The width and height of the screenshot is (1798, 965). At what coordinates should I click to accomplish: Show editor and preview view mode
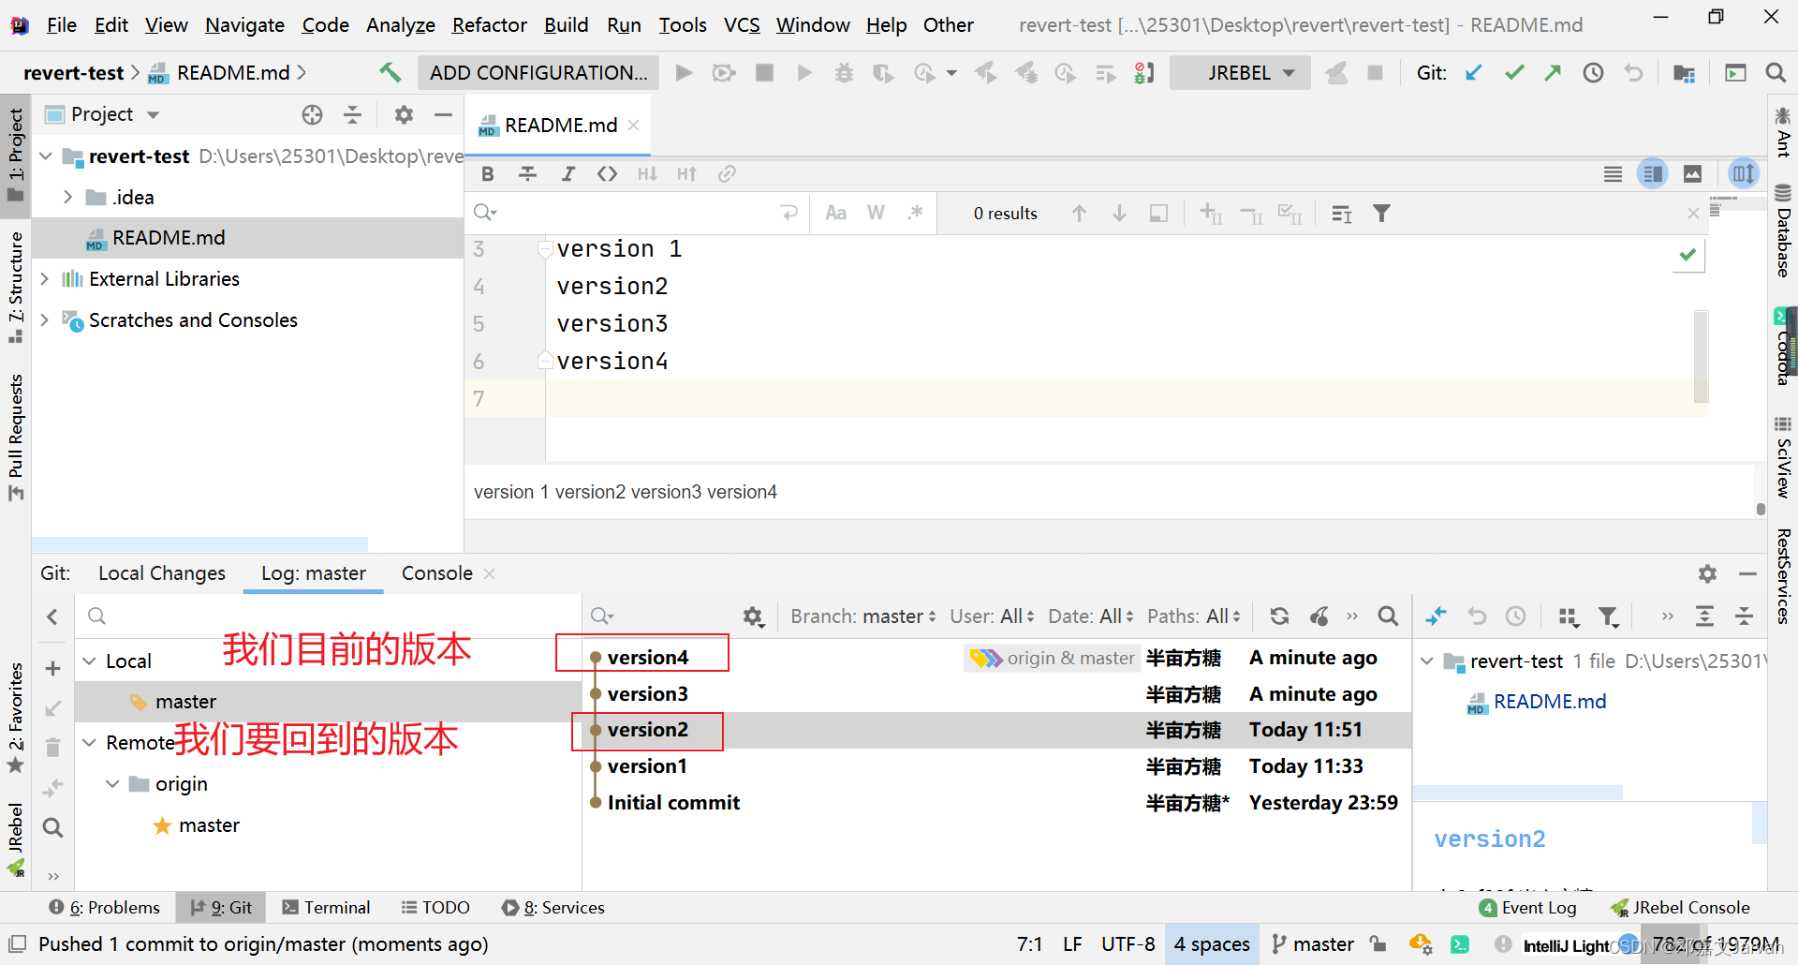tap(1653, 173)
